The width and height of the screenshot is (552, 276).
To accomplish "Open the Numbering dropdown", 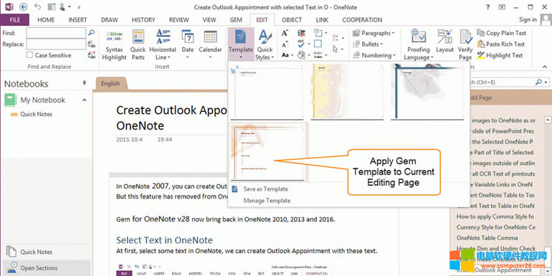I will pos(374,55).
